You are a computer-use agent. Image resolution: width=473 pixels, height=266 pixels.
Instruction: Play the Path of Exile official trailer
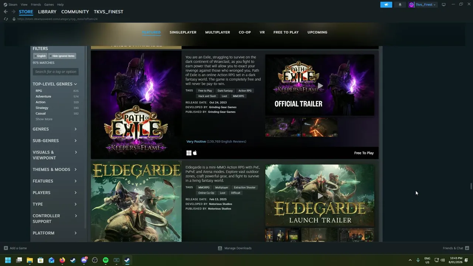point(320,86)
